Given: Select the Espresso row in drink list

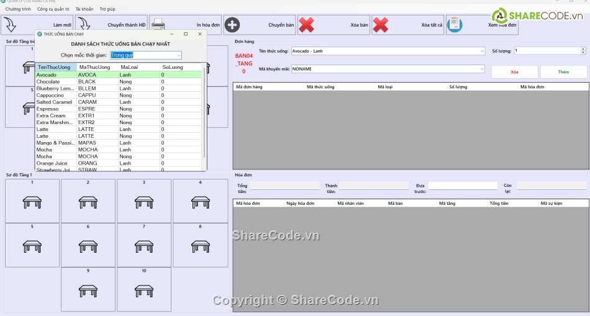Looking at the screenshot, I should (47, 109).
